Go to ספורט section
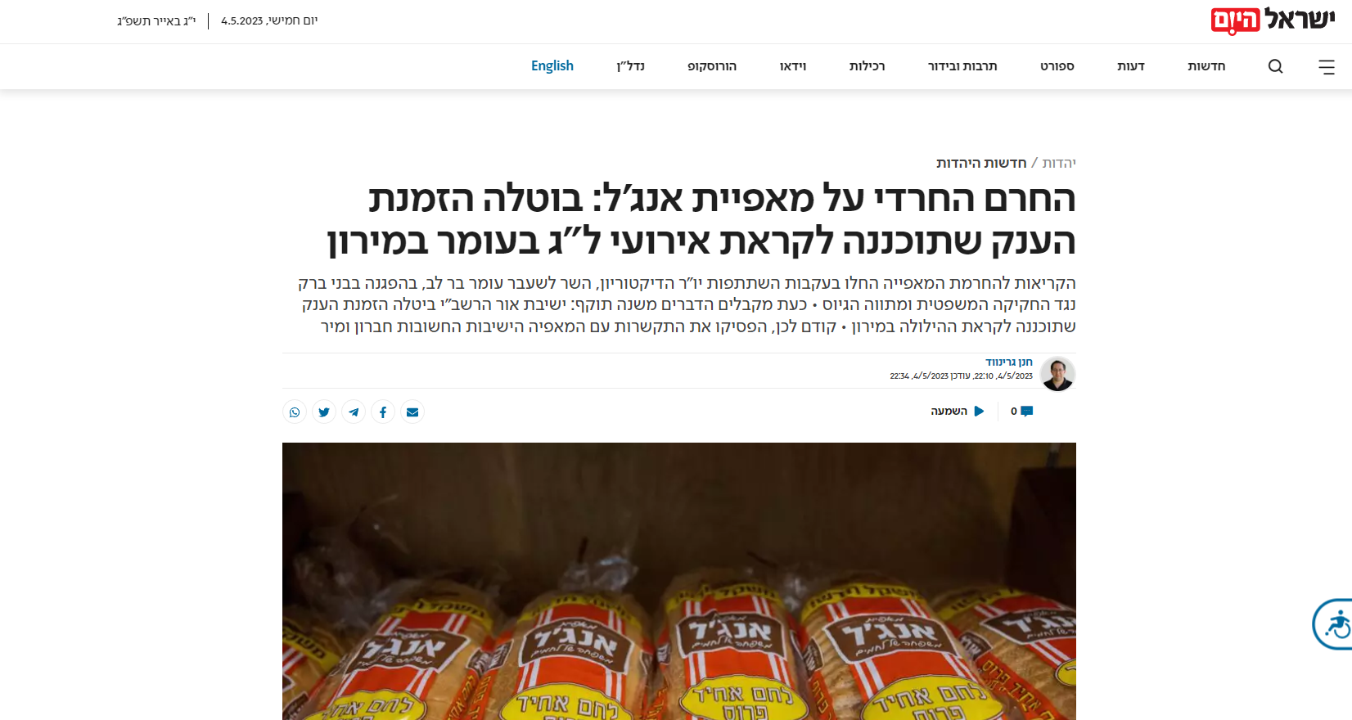 [1057, 66]
